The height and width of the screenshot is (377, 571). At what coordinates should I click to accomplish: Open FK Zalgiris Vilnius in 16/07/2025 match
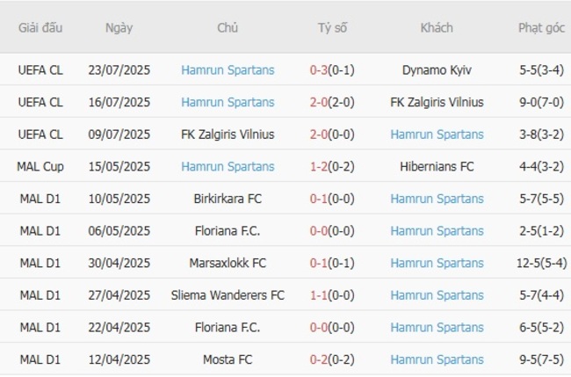pos(437,102)
